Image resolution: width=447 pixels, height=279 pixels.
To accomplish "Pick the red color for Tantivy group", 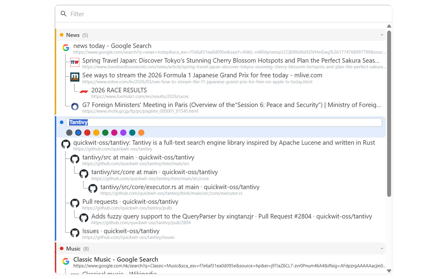I will 87,133.
